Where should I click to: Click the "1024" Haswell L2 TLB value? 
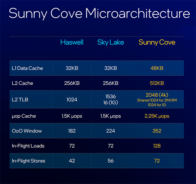click(72, 100)
